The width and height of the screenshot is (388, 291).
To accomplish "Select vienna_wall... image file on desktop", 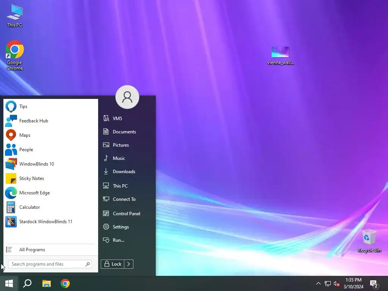I will (281, 56).
